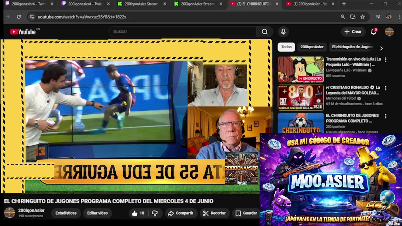
Task: Click the MOO.ASIER creator code banner
Action: [x=331, y=179]
